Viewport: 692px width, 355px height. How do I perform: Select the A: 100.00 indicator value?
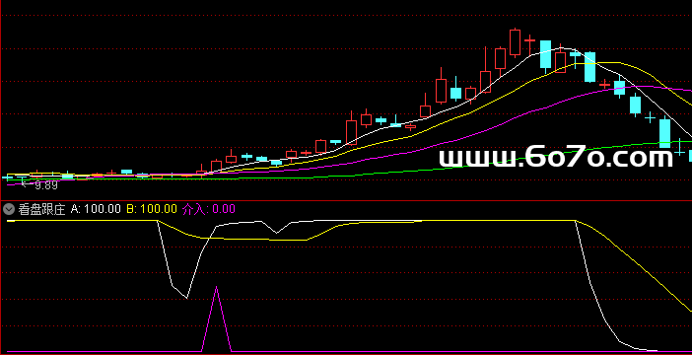coord(96,209)
